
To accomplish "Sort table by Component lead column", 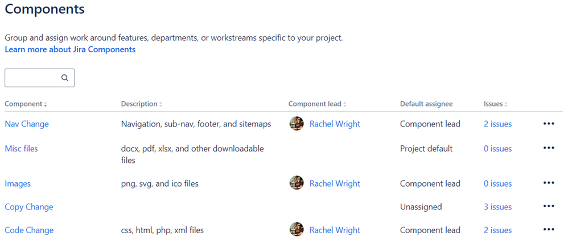I will coord(317,104).
